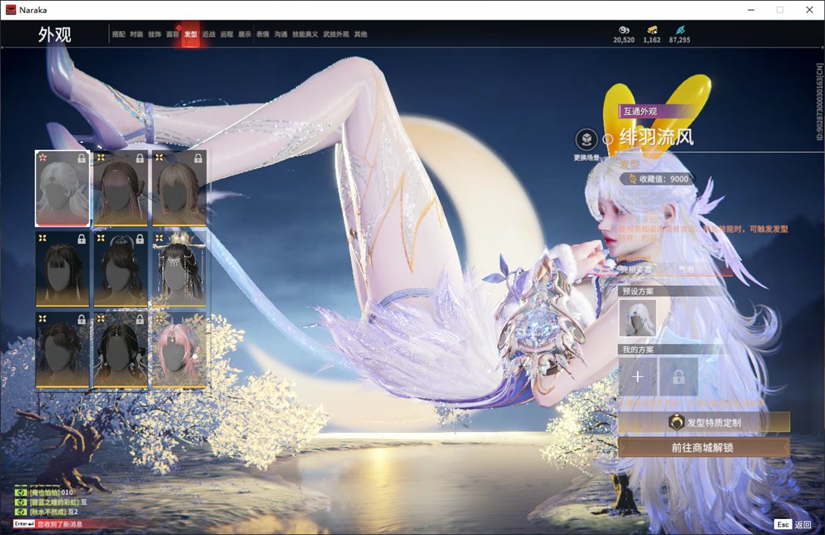
Task: Add a new scheme with plus slot
Action: point(638,377)
